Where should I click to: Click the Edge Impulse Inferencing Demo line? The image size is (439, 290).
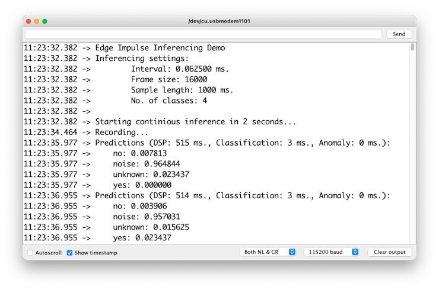pos(160,47)
